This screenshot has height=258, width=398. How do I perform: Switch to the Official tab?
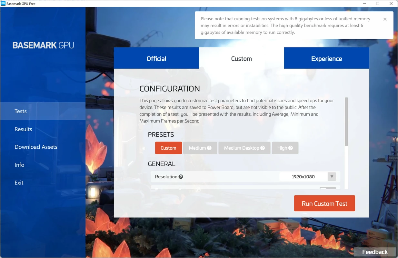(x=156, y=58)
